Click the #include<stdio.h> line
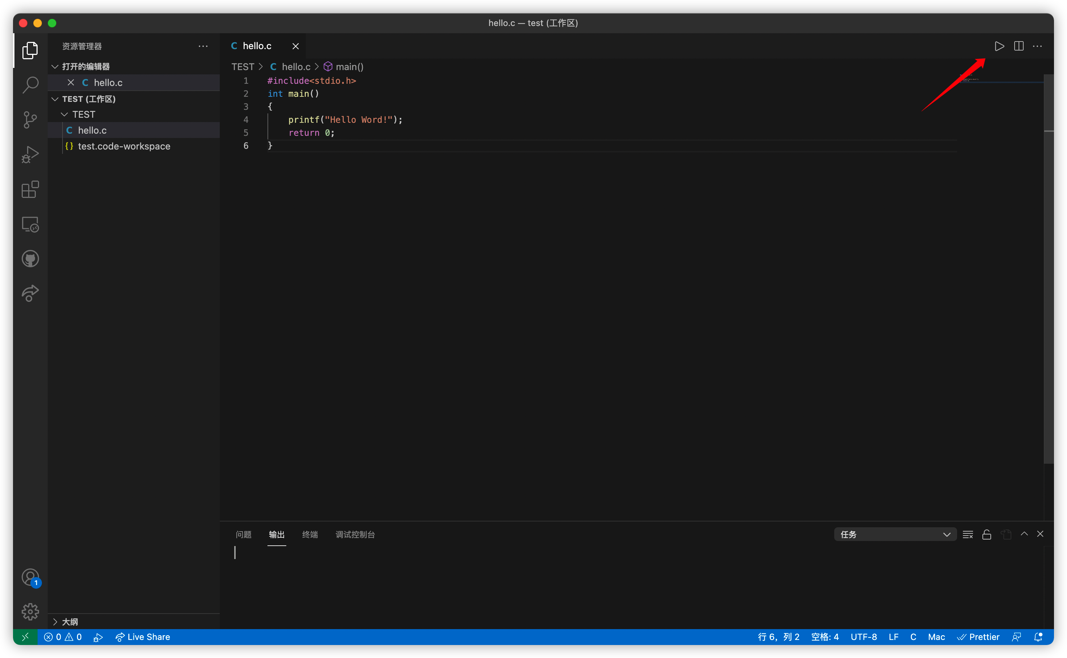 312,81
